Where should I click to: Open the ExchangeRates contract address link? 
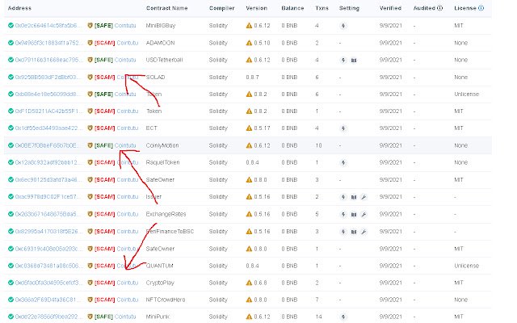48,214
